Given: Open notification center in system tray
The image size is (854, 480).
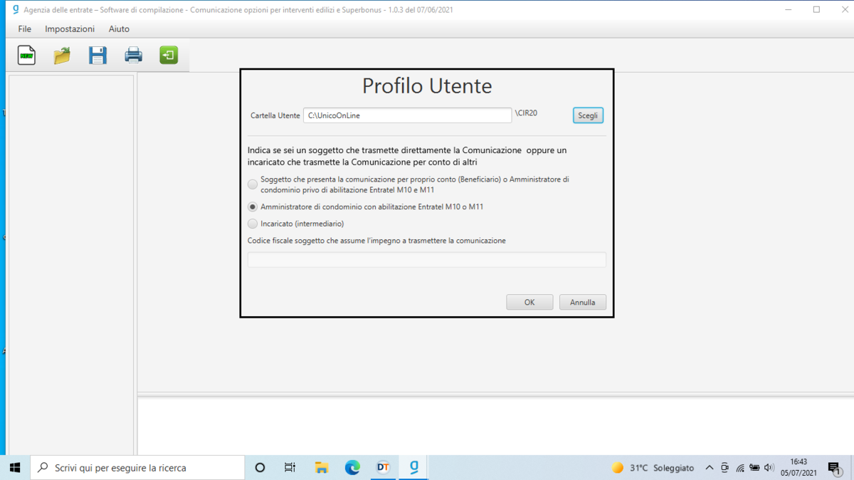Looking at the screenshot, I should tap(833, 468).
